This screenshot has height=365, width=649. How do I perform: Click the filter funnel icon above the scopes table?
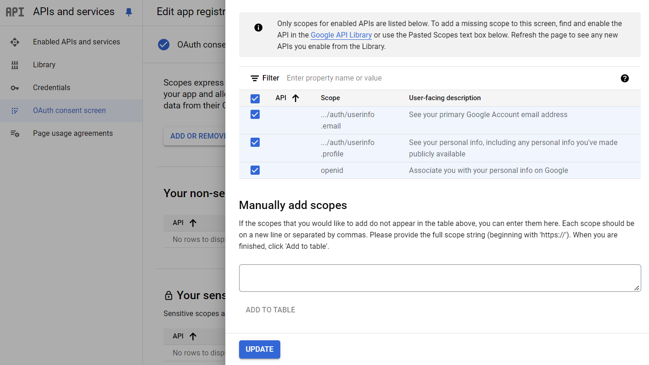coord(255,78)
